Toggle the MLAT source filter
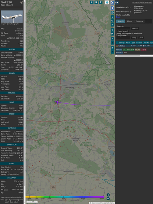Screen dimensions: 153x204 click(138, 50)
